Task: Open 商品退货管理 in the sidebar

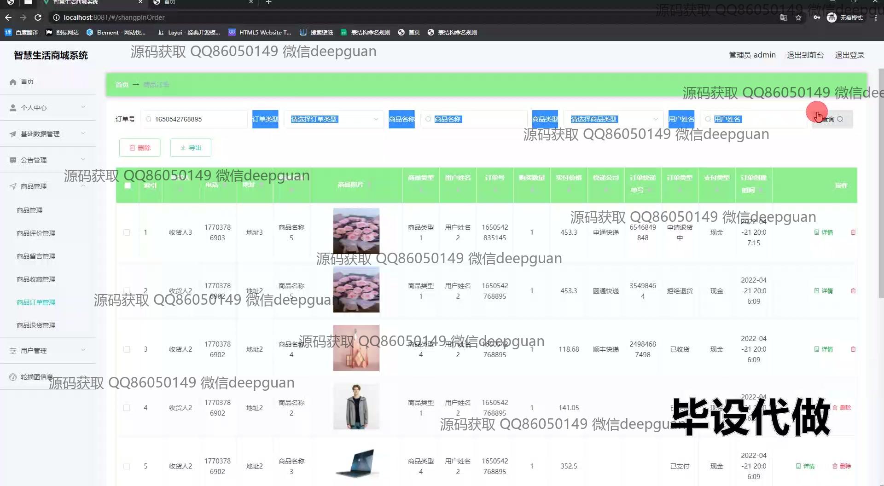Action: pyautogui.click(x=36, y=325)
